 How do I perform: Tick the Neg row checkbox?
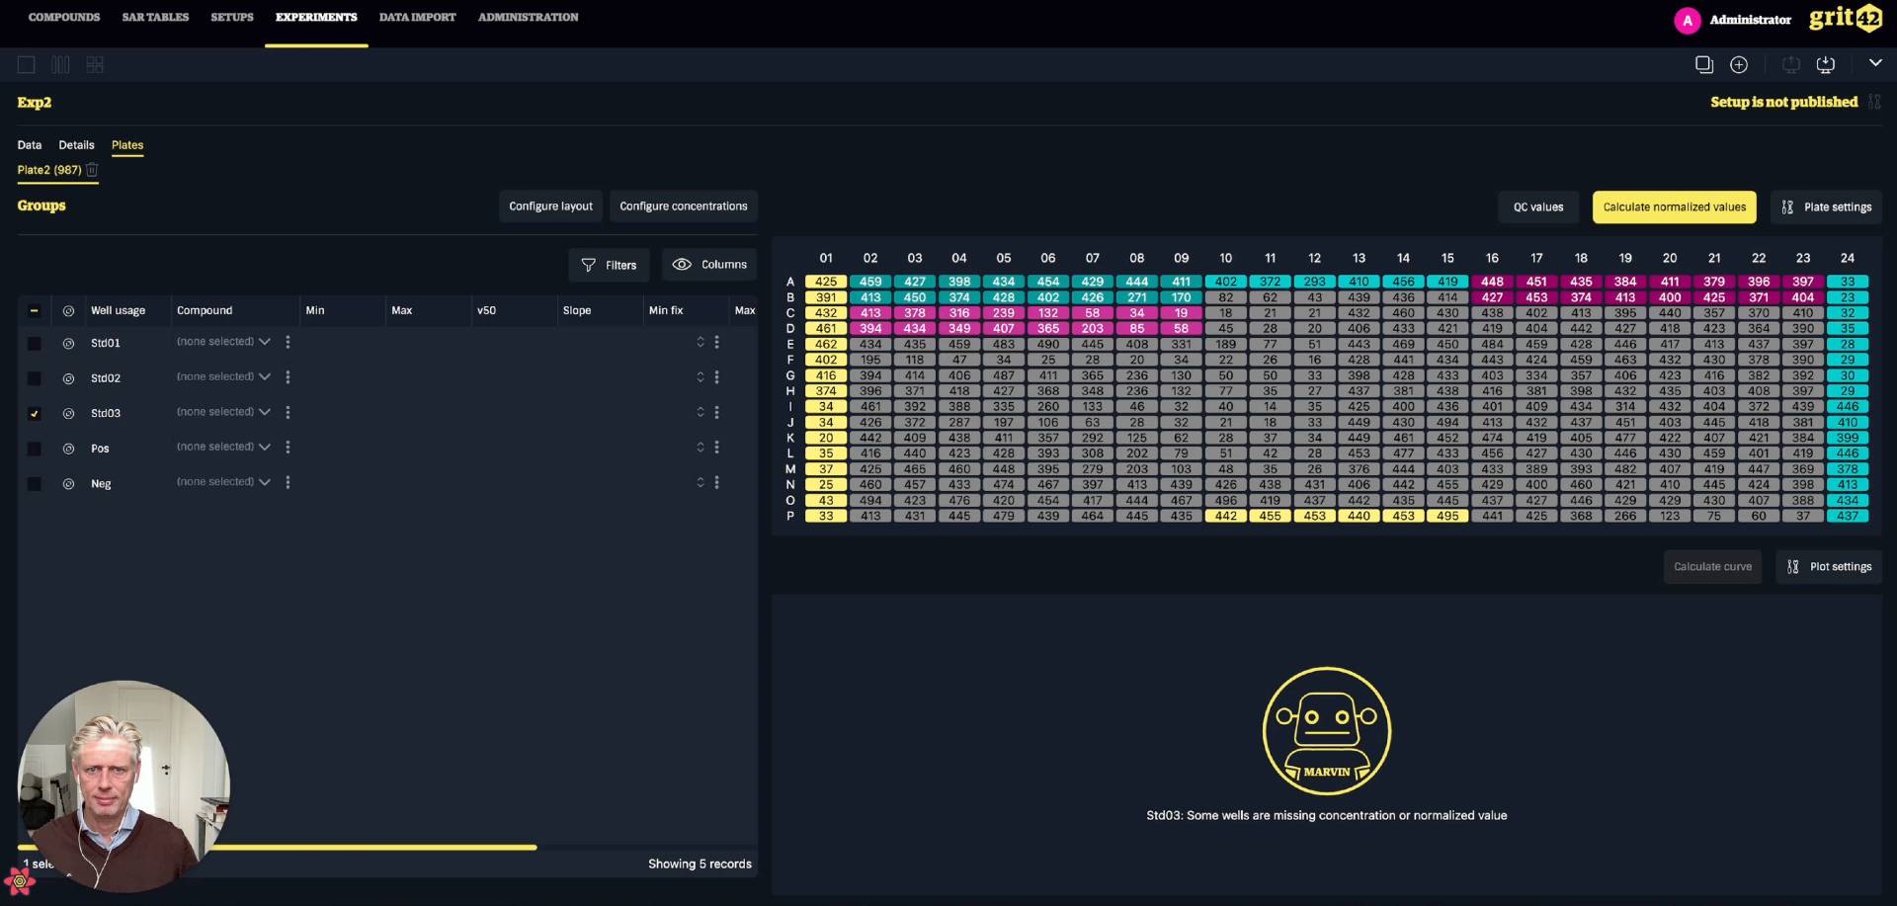[x=35, y=484]
